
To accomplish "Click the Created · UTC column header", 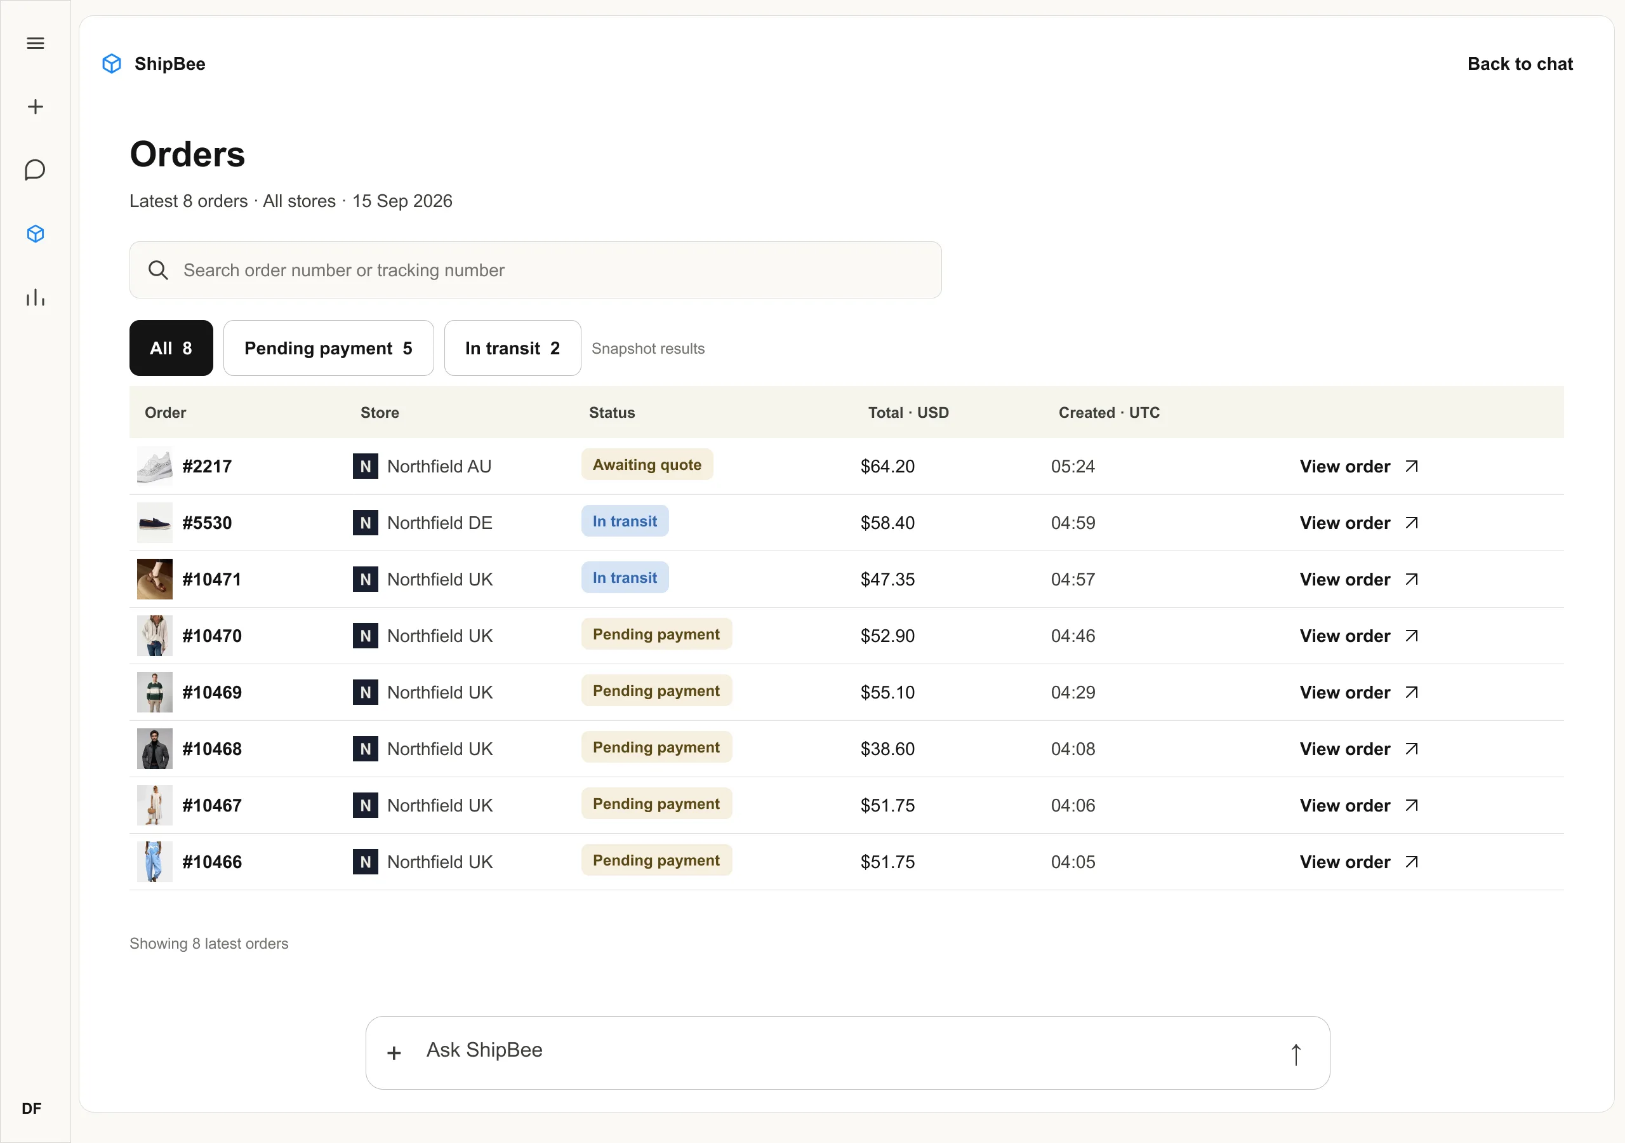I will click(x=1109, y=412).
